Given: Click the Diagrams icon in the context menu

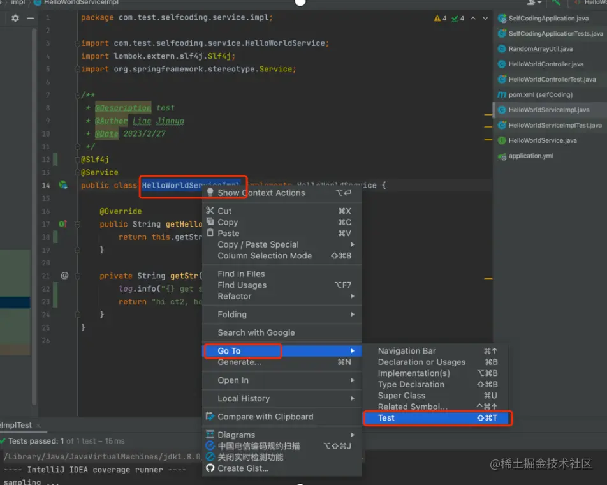Looking at the screenshot, I should tap(210, 435).
